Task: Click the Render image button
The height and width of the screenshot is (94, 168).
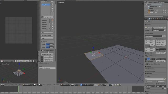Action: click(x=148, y=28)
